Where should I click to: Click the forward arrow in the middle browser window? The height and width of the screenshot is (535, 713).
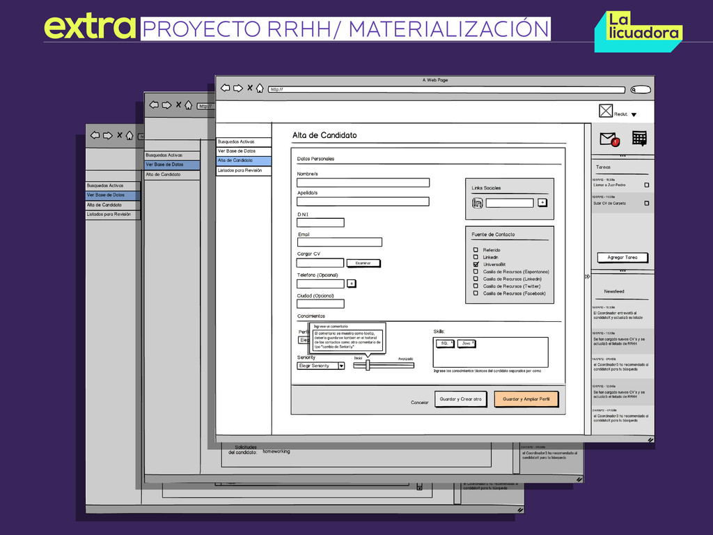[167, 105]
